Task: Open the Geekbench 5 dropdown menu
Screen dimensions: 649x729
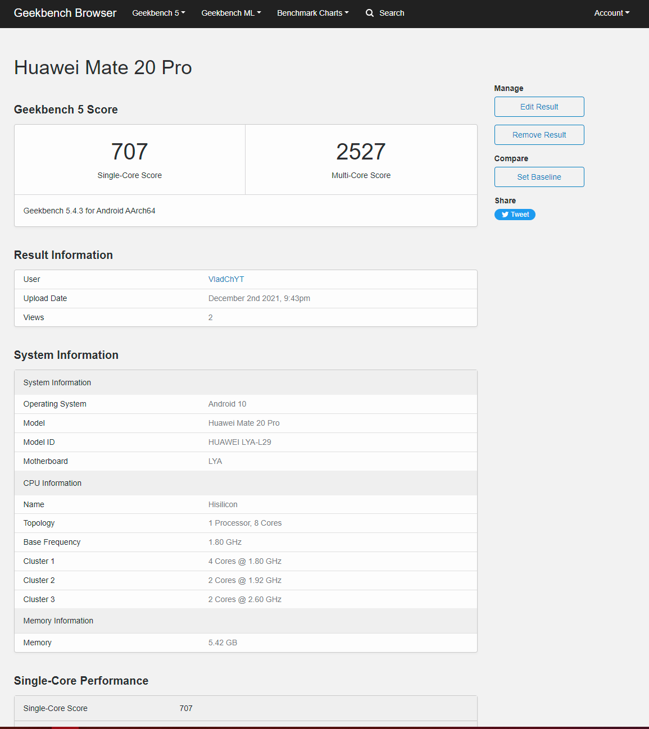Action: point(159,13)
